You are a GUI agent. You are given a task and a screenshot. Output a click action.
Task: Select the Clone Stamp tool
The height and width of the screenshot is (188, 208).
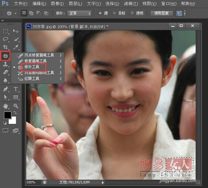click(5, 64)
